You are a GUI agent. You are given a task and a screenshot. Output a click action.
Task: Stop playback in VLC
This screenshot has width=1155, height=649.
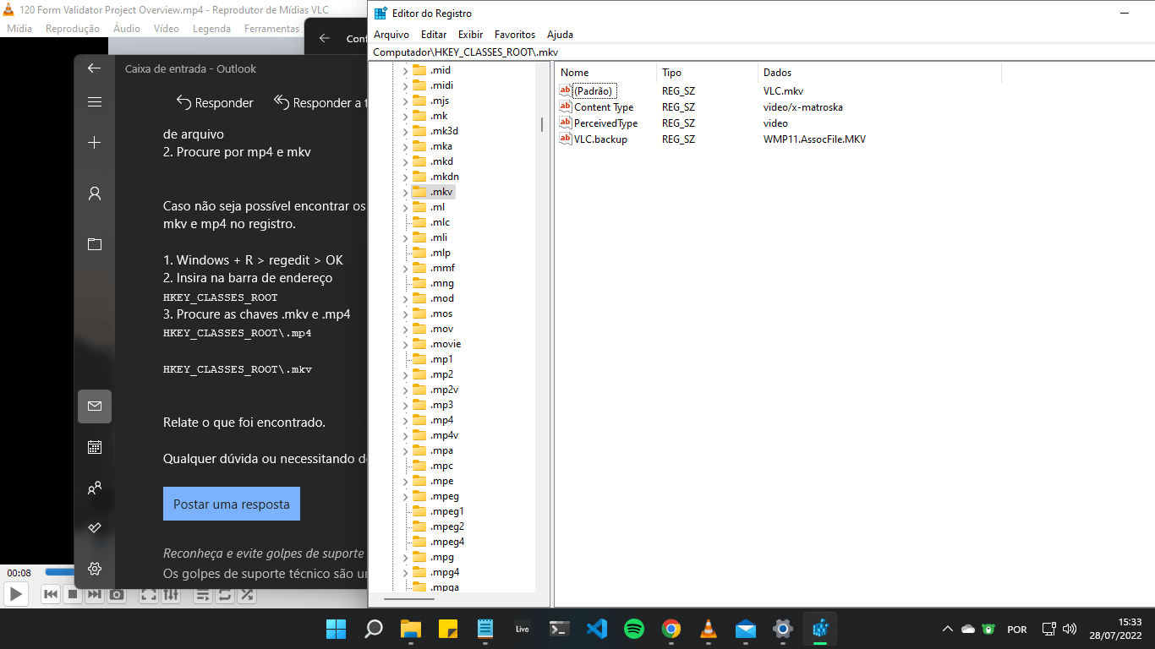[x=73, y=595]
